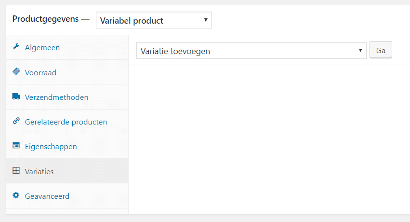Viewport: 410px width, 222px height.
Task: Click the Geavanceerd gear icon
Action: tap(16, 196)
